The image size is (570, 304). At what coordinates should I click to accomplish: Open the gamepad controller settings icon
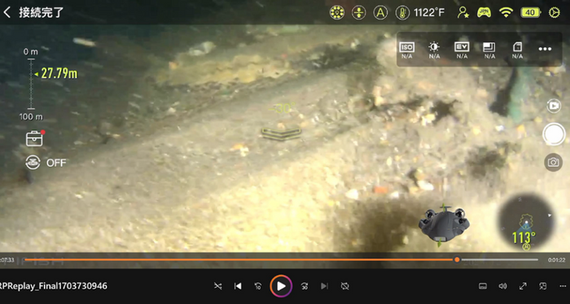pos(484,13)
